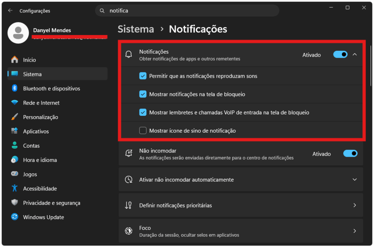Open Definir notificações prioritárias arrow

(x=355, y=205)
